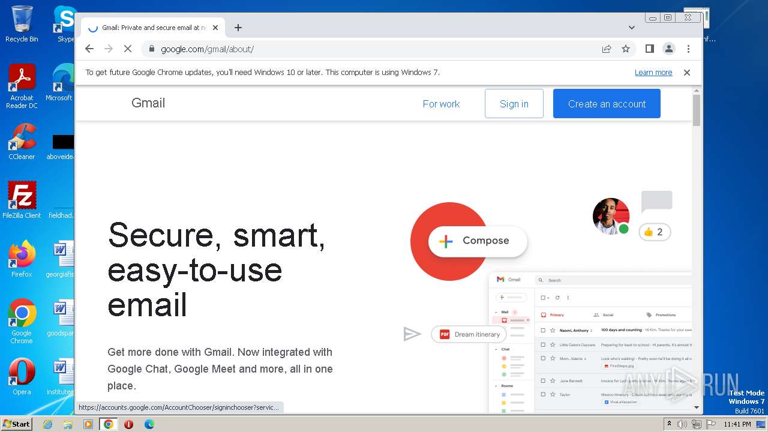Show hidden tray icons arrow
The width and height of the screenshot is (768, 432).
coord(670,424)
